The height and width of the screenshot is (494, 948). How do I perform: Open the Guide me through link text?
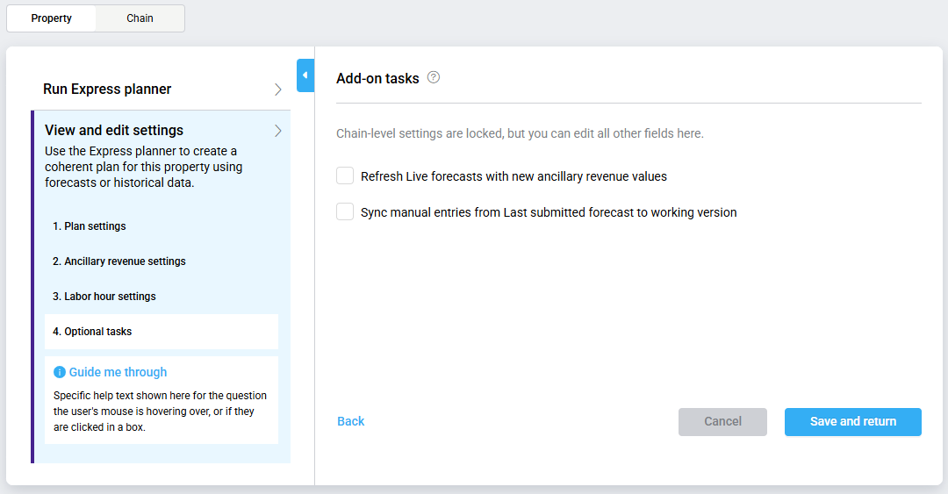click(x=118, y=372)
